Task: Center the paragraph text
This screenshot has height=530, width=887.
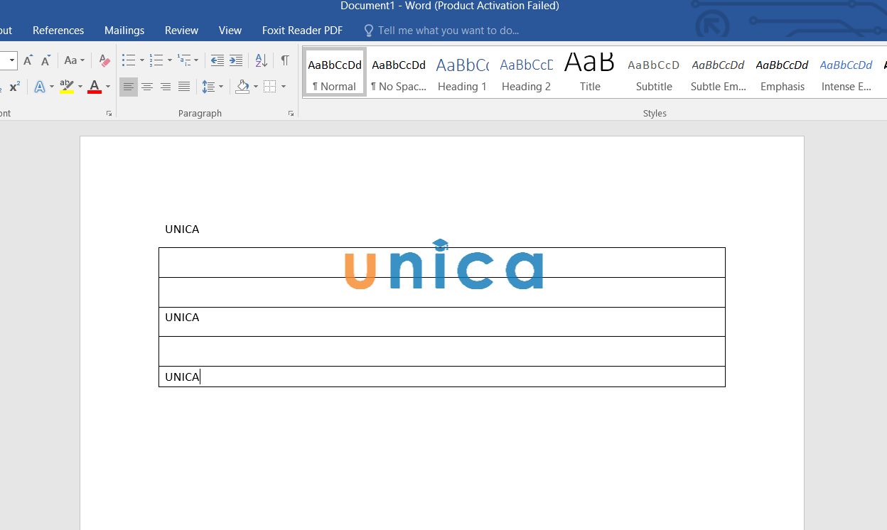Action: 147,87
